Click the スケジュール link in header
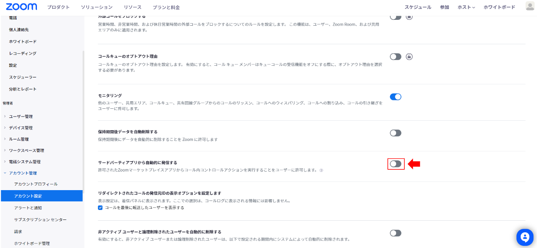 click(418, 7)
